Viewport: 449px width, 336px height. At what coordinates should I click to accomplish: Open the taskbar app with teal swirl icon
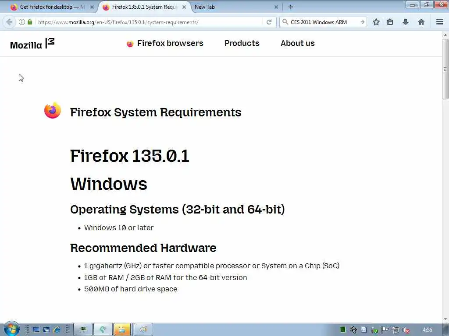[103, 330]
